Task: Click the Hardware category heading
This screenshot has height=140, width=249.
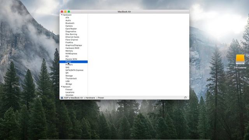Action: point(67,15)
